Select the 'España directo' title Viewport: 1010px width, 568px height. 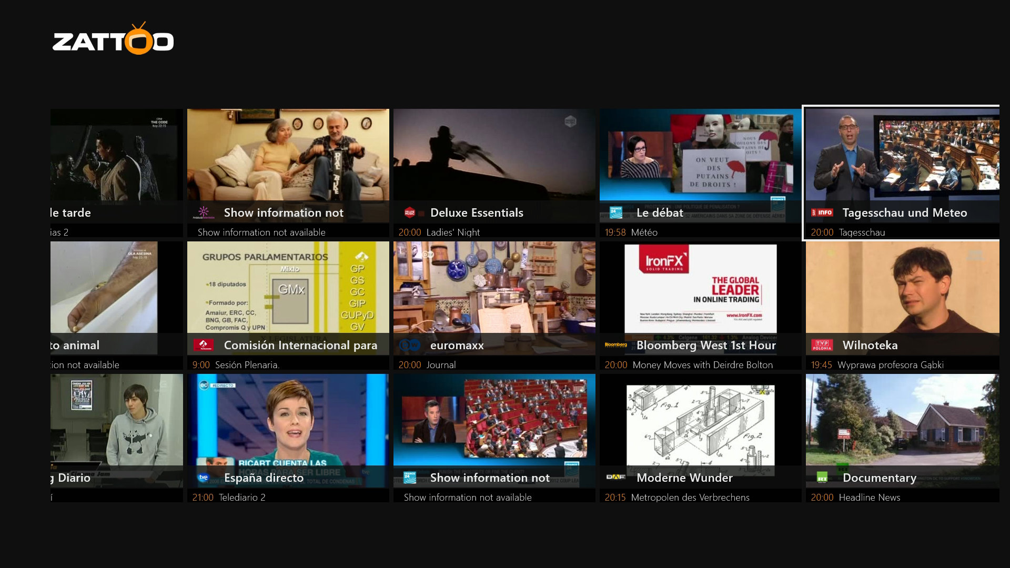click(x=264, y=478)
